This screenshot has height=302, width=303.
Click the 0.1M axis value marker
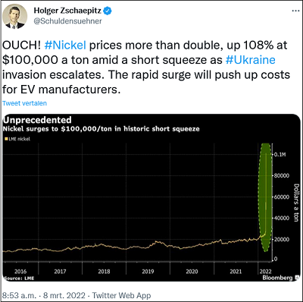280,155
